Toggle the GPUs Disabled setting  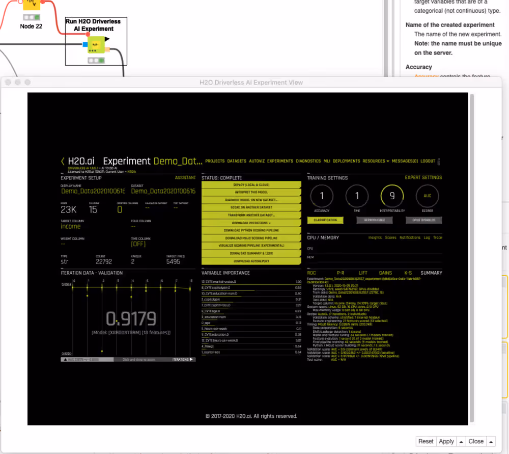(423, 220)
